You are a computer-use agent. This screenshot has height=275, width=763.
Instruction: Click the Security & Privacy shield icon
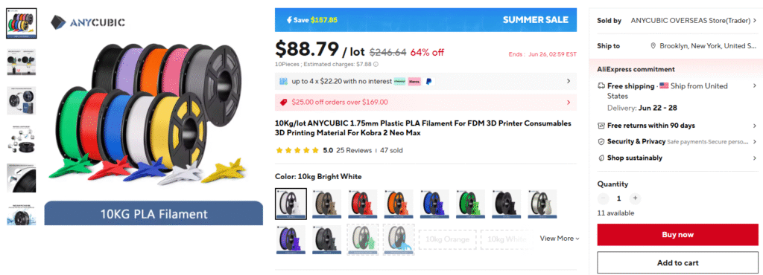(x=601, y=142)
